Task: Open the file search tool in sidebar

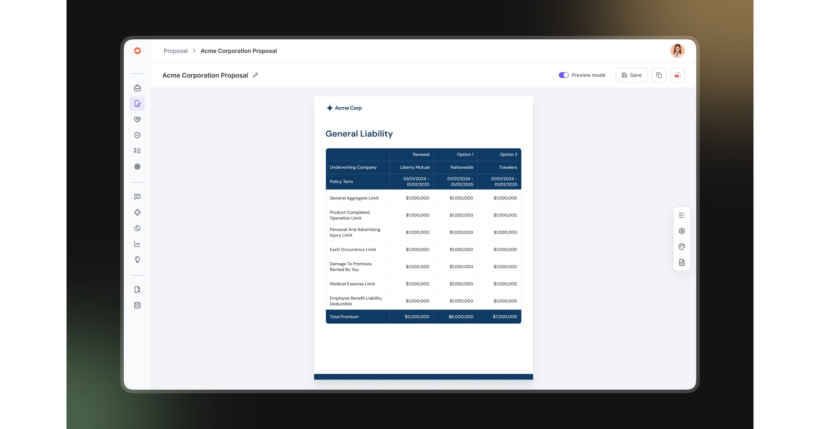Action: [137, 289]
